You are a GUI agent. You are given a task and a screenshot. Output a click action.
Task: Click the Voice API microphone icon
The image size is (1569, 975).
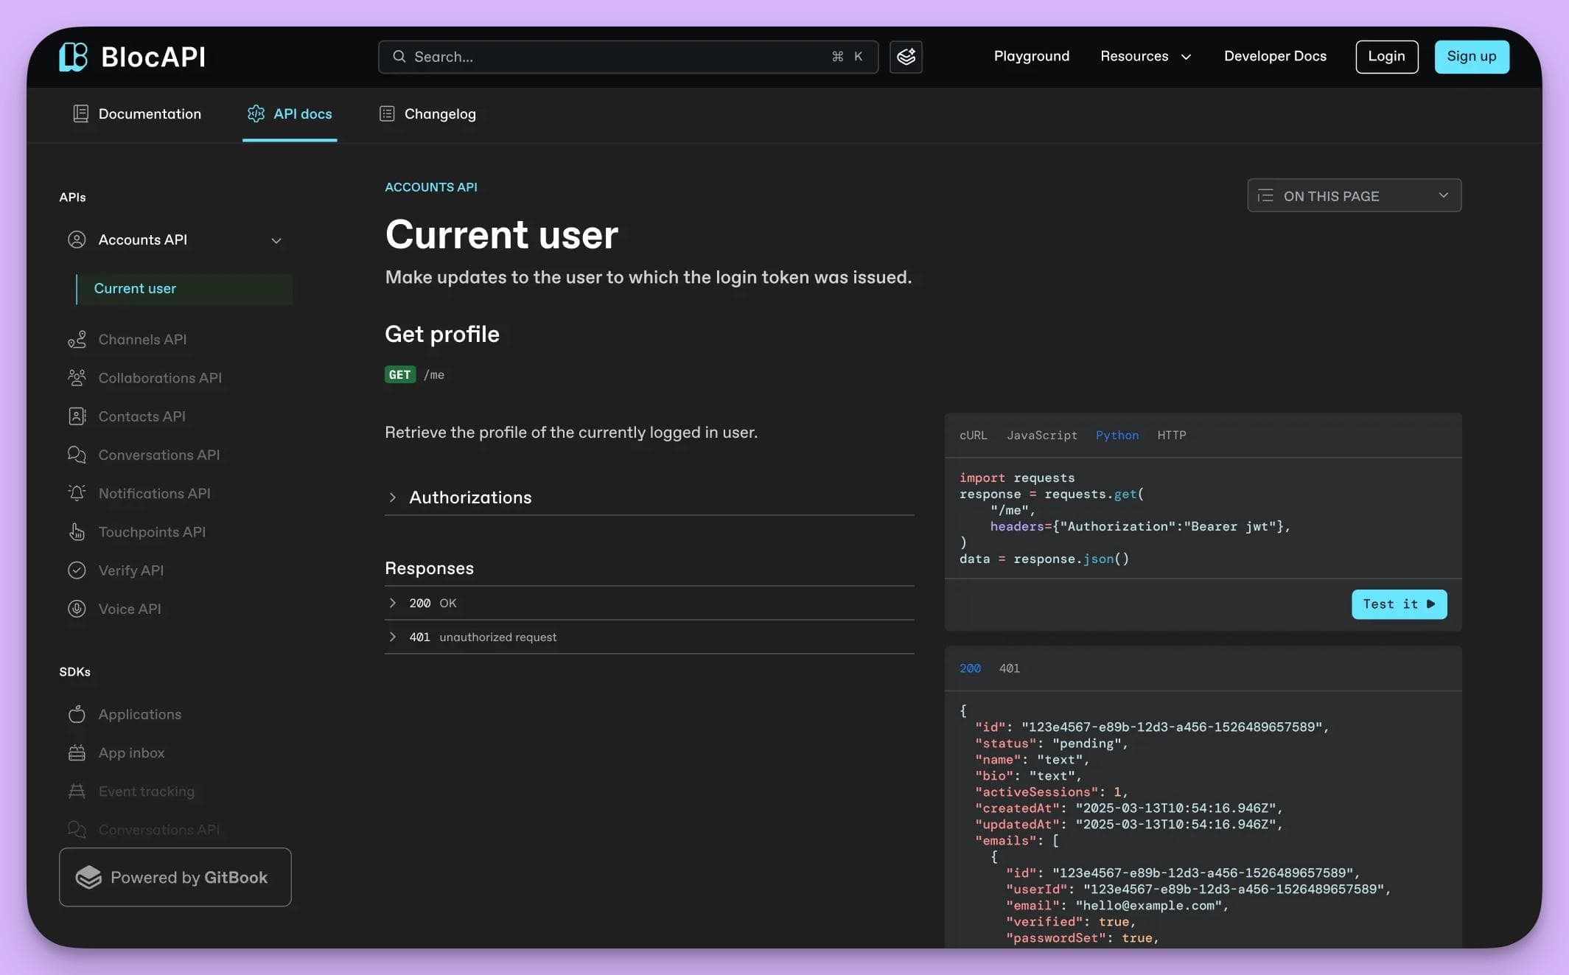(77, 608)
